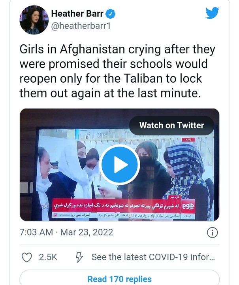
Task: Open See the latest COVID-19 info link
Action: [x=153, y=257]
